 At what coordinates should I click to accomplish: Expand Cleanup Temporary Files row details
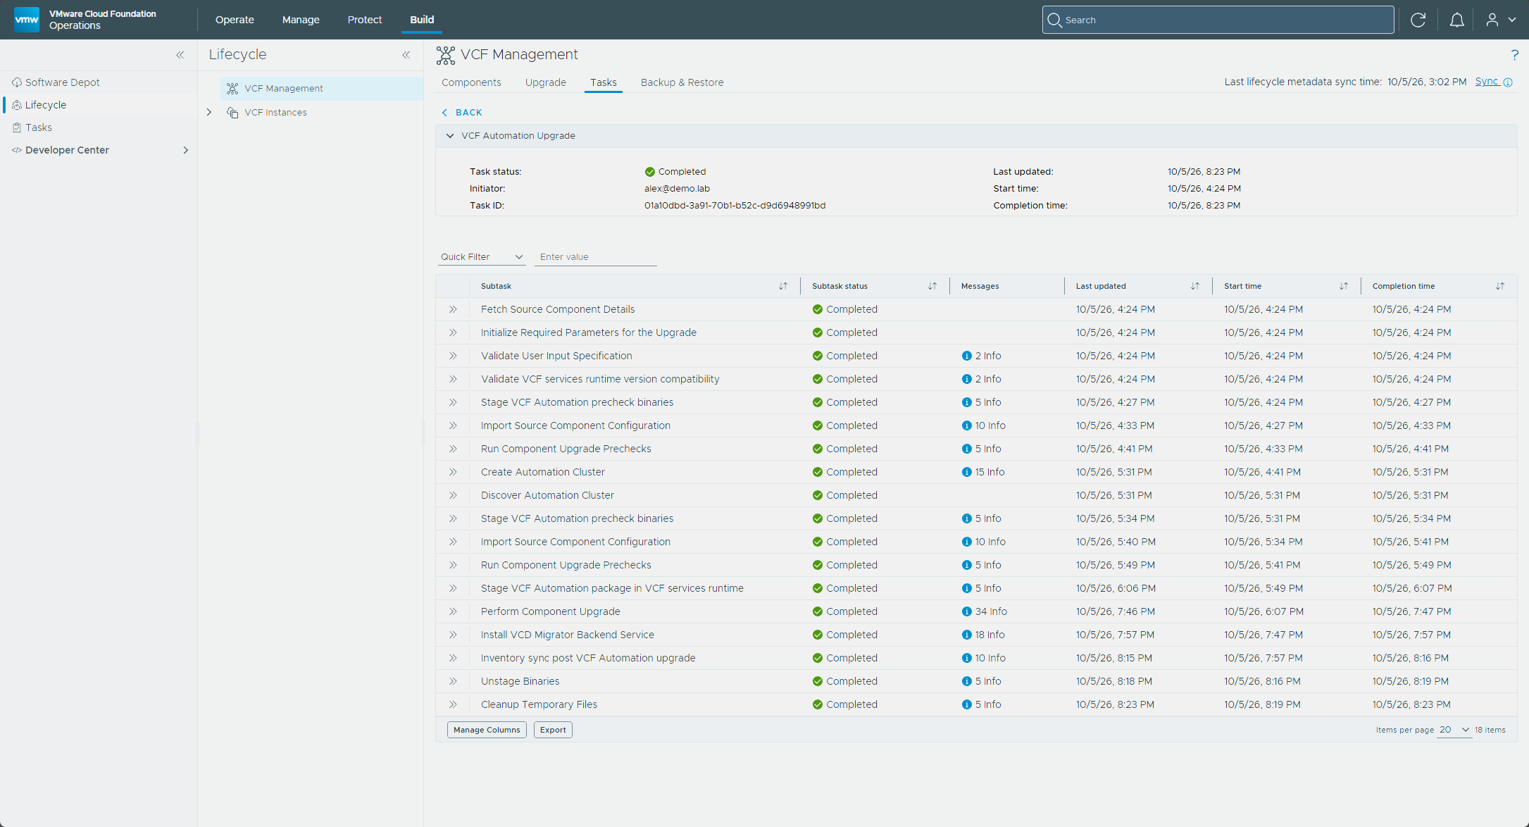click(453, 704)
